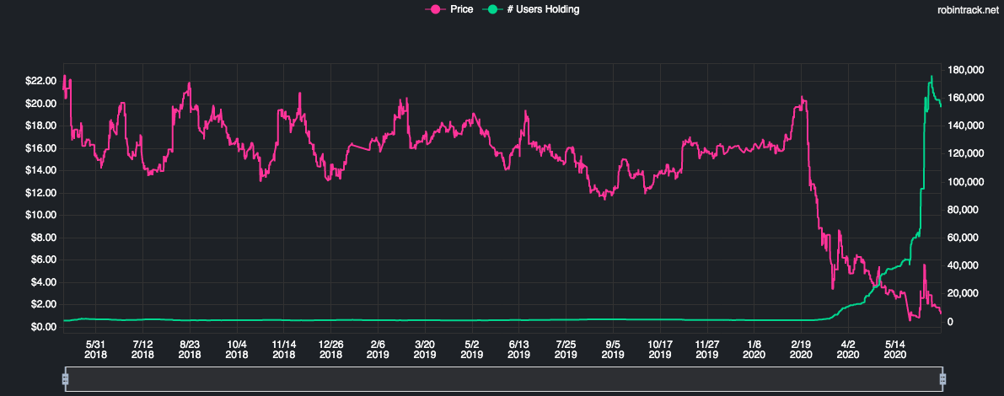Click the green line's highest peak
Screen dimensions: 1004x396
(x=932, y=77)
